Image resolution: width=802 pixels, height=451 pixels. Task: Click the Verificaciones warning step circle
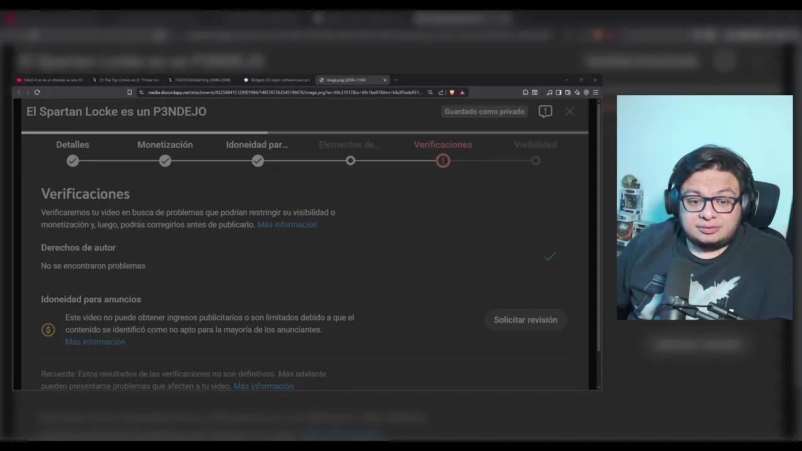coord(443,161)
